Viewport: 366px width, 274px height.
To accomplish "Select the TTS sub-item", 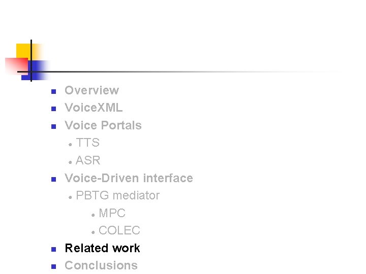I will point(88,143).
